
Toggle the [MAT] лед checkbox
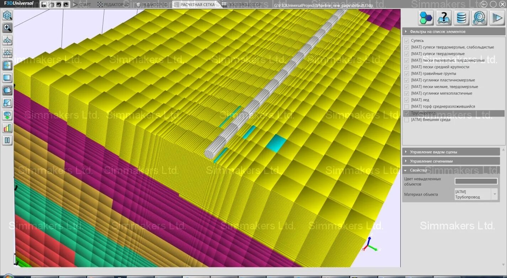[406, 100]
